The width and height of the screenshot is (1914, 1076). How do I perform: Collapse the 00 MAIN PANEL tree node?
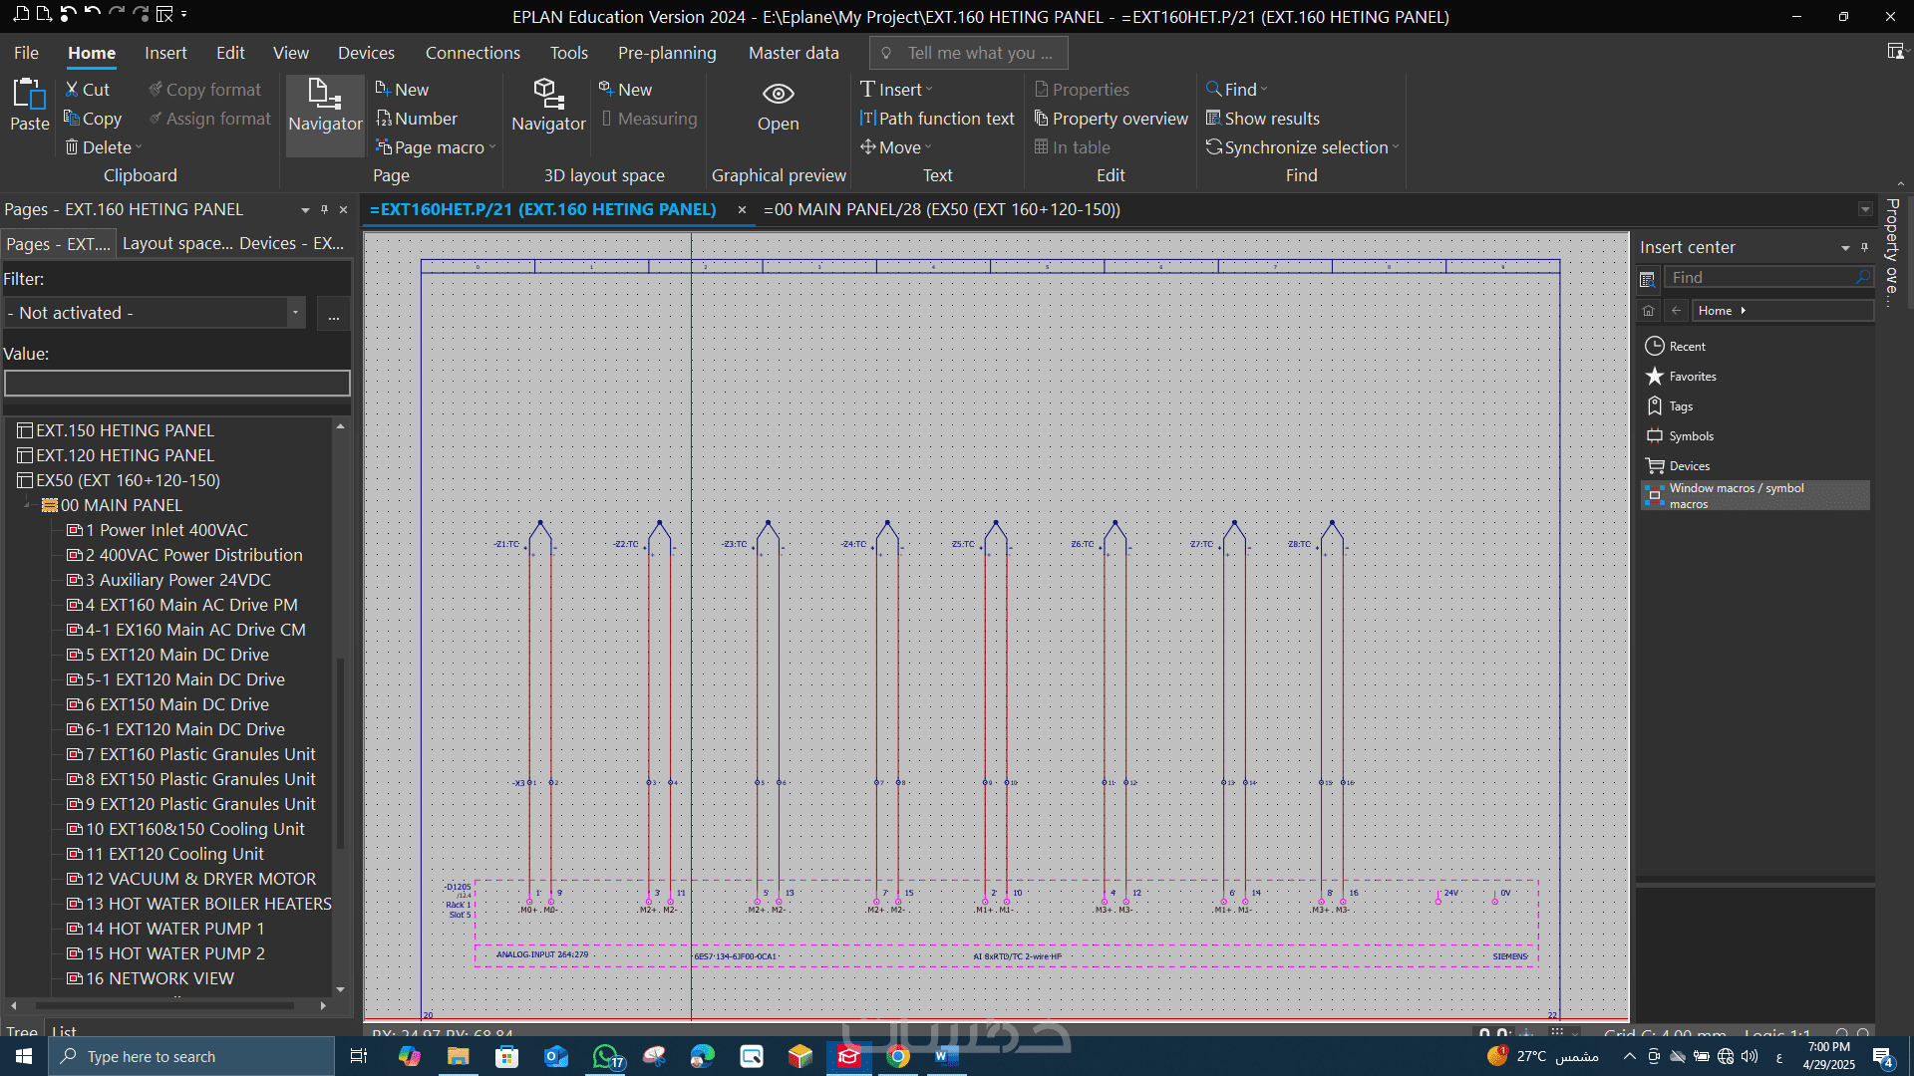(x=27, y=506)
